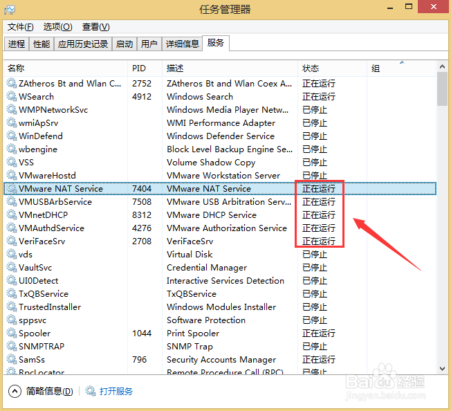The image size is (451, 411).
Task: Select Print Spooler description text
Action: click(x=193, y=334)
